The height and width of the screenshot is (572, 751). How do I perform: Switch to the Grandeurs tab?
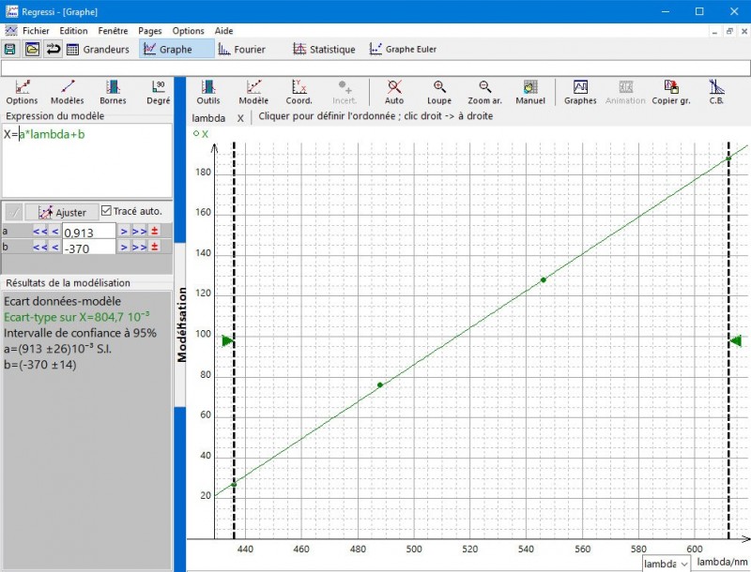(99, 50)
